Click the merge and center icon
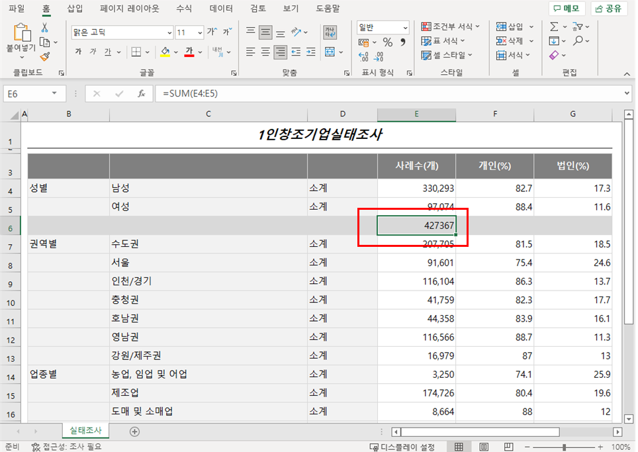 pos(330,52)
